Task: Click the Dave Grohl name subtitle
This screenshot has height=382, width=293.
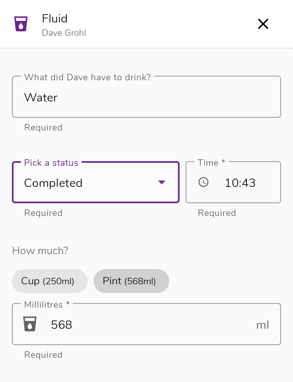Action: pos(64,33)
